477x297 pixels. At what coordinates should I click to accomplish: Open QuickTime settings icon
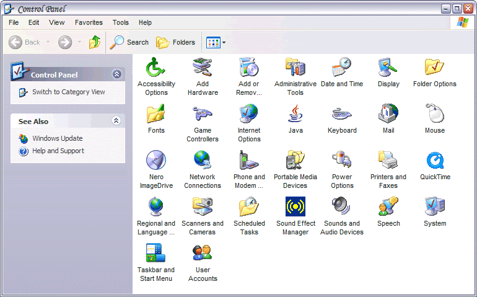(435, 161)
